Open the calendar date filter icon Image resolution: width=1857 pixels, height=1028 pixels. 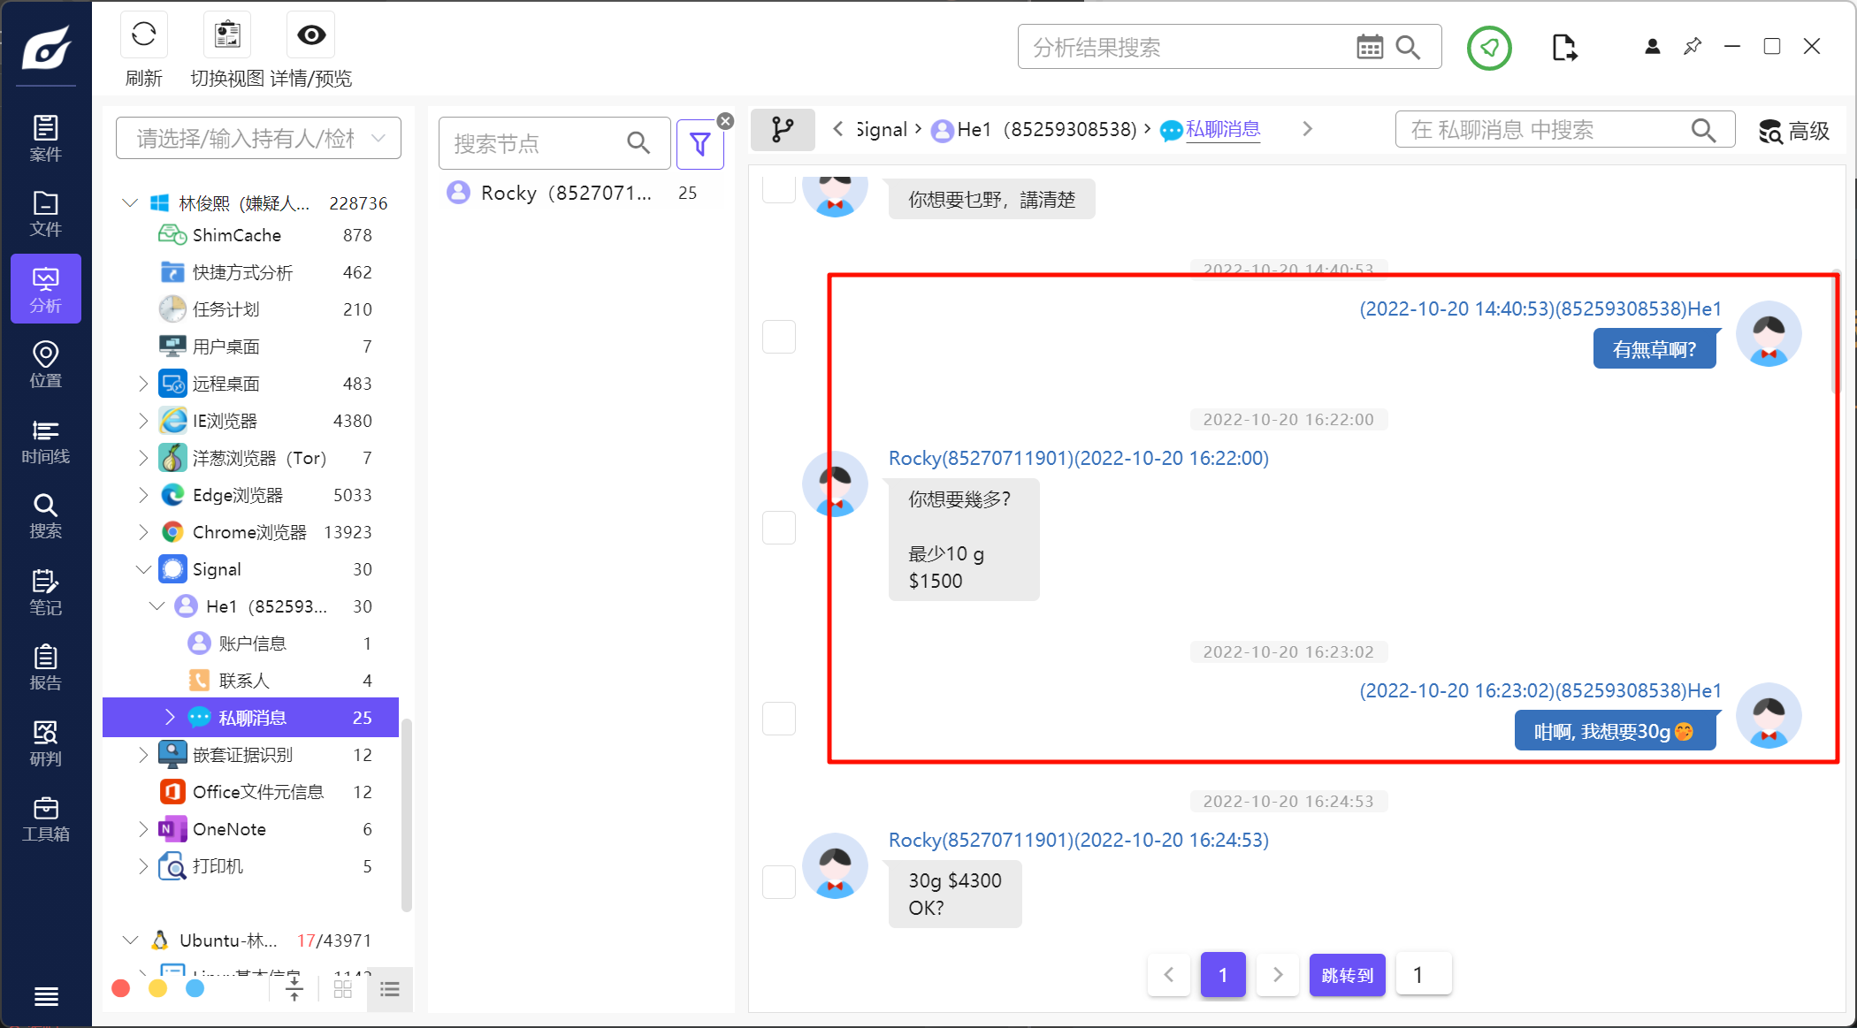(1369, 48)
